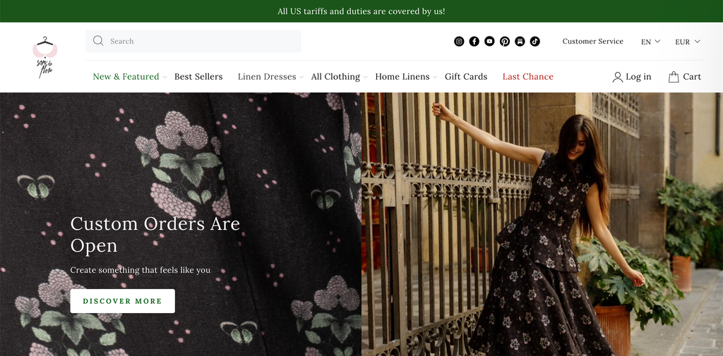
Task: Click the Son de Flor hanger logo
Action: (44, 57)
